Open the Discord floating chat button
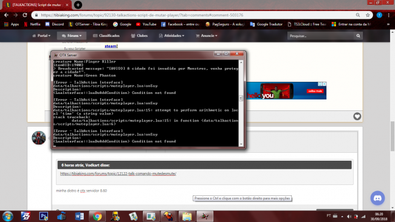The width and height of the screenshot is (395, 222). [x=377, y=198]
